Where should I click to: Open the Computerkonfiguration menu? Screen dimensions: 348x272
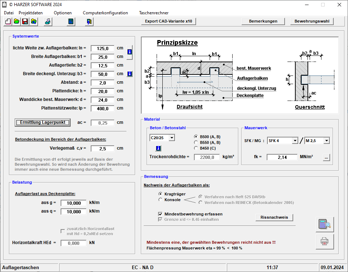click(x=105, y=13)
